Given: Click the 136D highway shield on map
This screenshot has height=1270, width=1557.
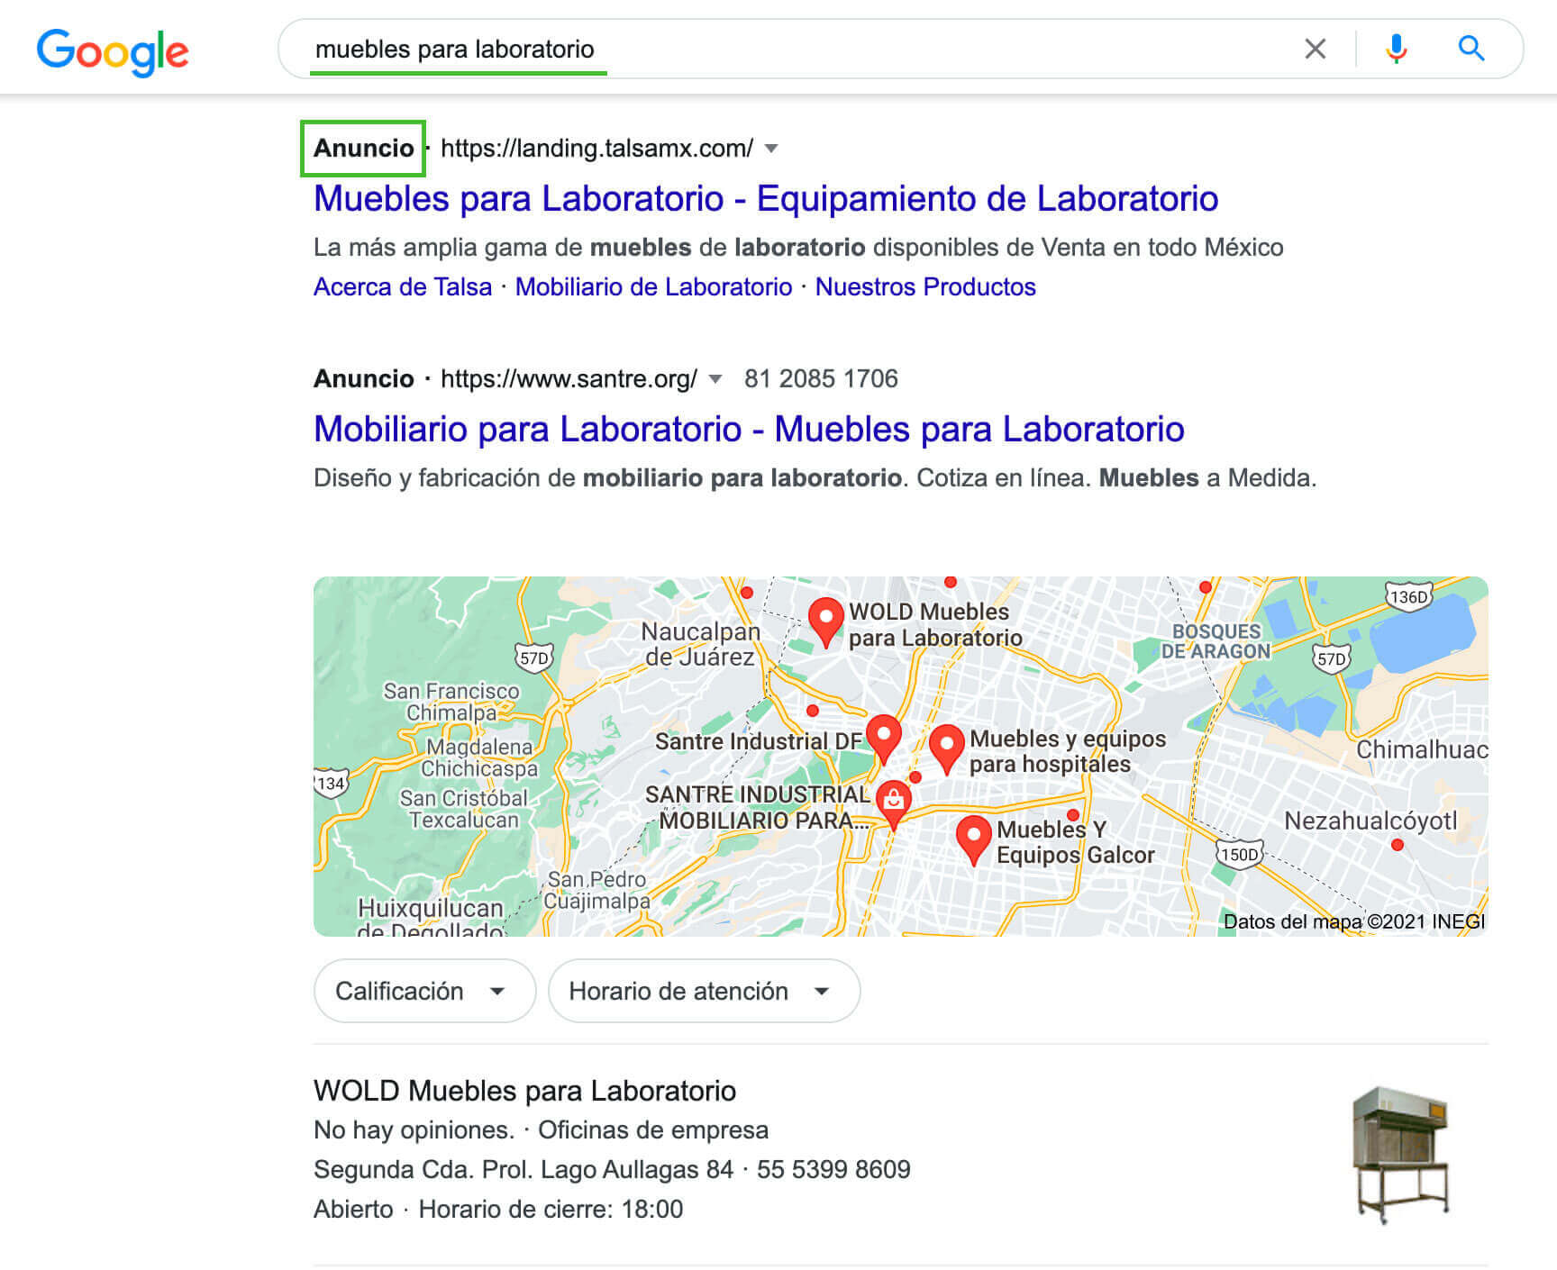Looking at the screenshot, I should 1408,597.
